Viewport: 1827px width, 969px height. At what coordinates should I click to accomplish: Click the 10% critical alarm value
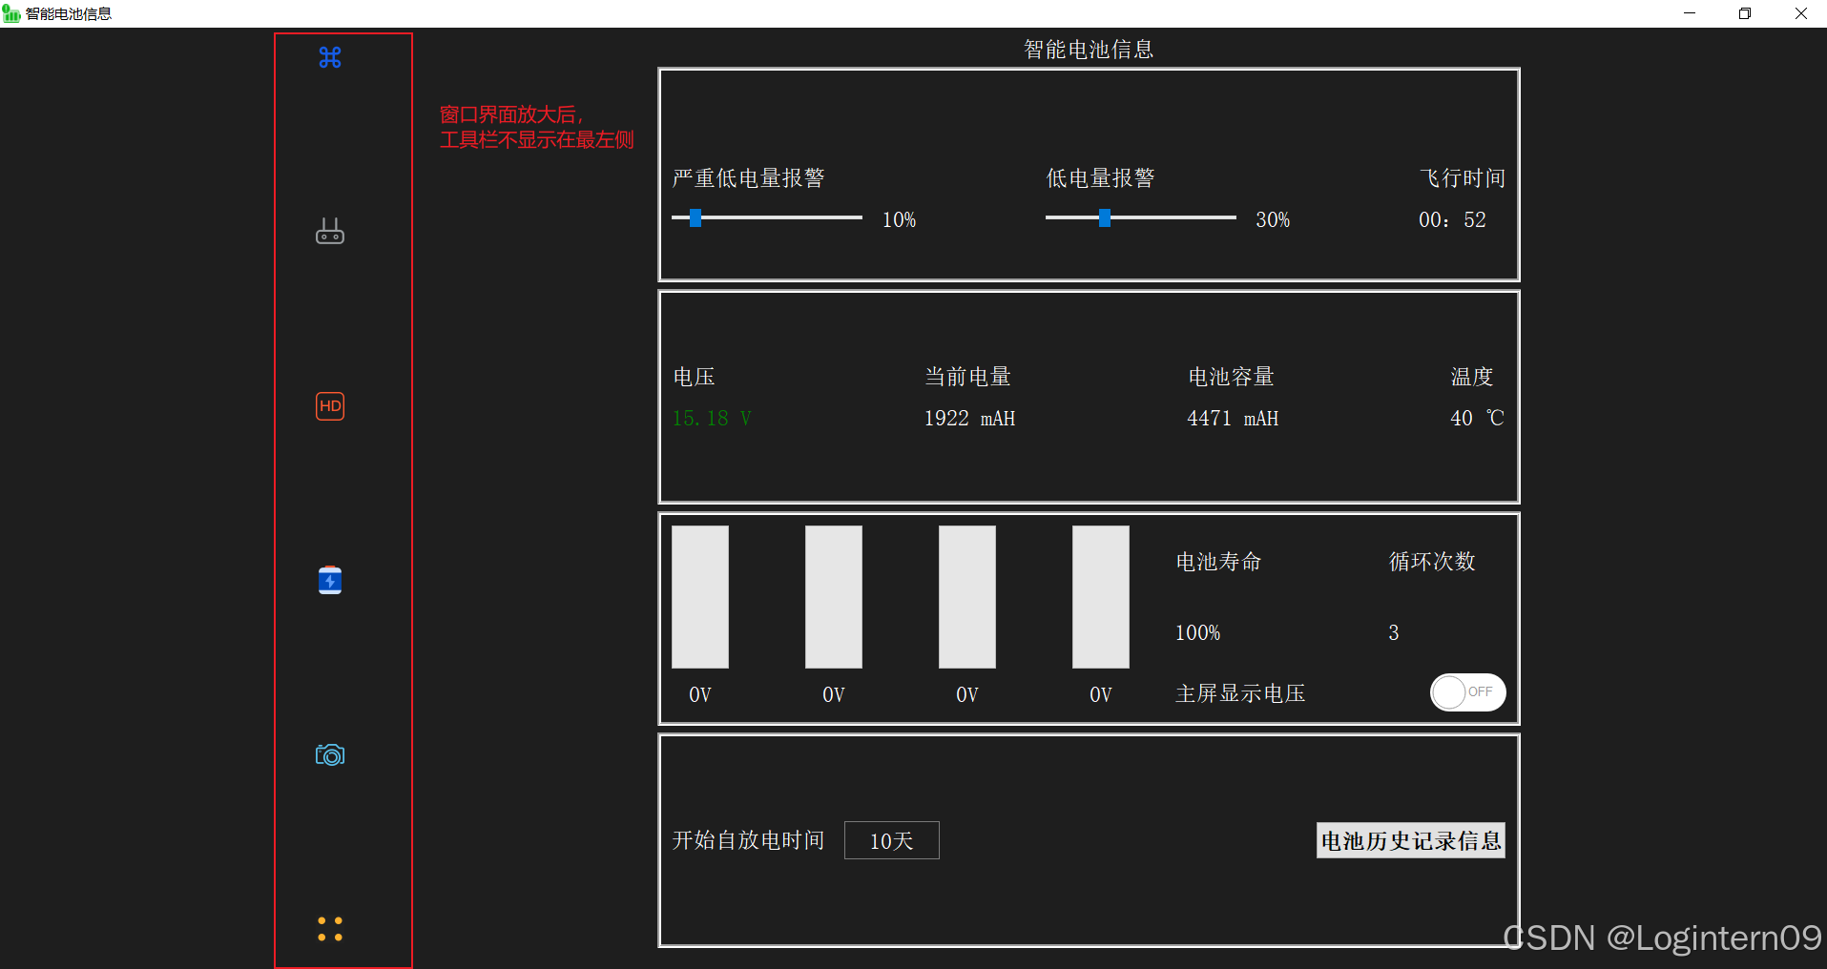(x=899, y=220)
